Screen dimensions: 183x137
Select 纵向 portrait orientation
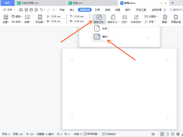(x=101, y=28)
